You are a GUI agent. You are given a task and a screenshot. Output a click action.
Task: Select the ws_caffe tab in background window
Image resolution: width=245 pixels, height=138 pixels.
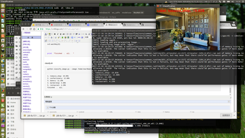click(116, 13)
